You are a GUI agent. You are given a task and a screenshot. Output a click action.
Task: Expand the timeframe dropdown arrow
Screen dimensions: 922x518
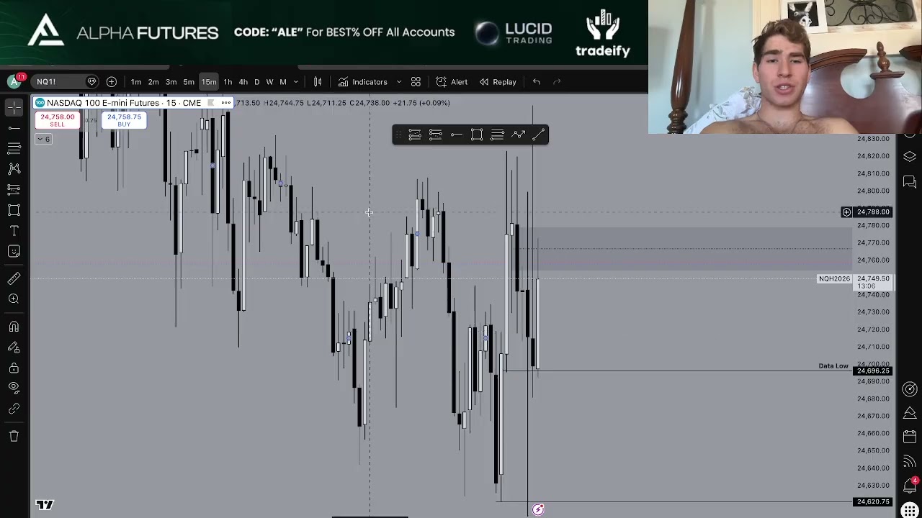[x=296, y=82]
